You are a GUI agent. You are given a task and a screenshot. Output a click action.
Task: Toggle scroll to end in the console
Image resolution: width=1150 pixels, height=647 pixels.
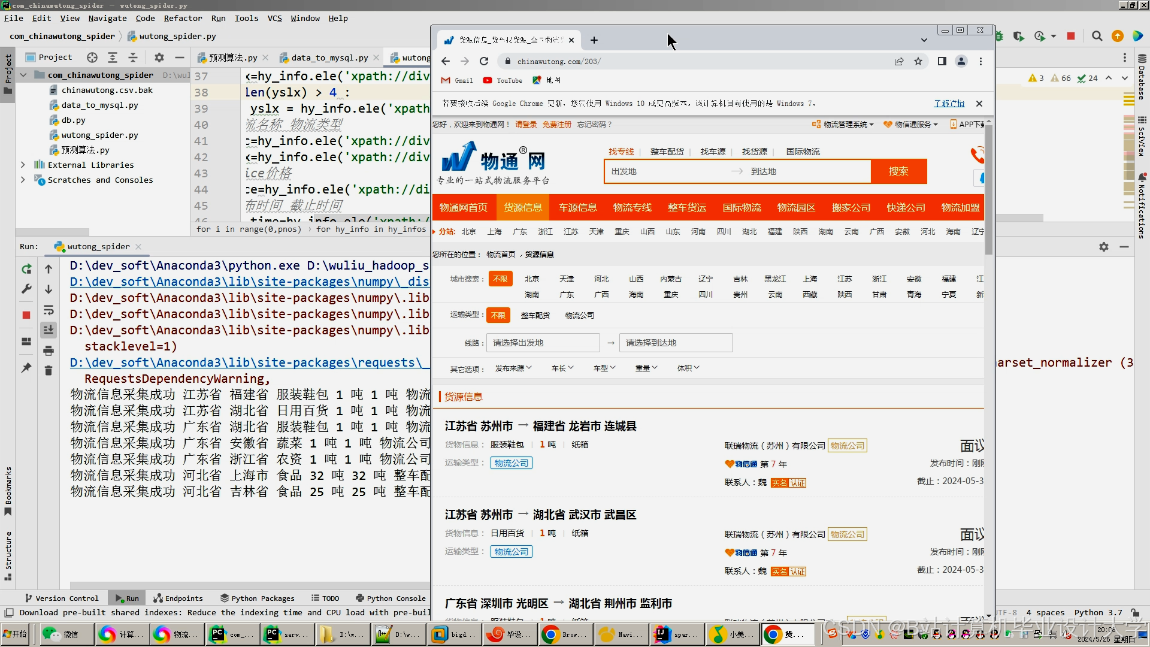49,330
